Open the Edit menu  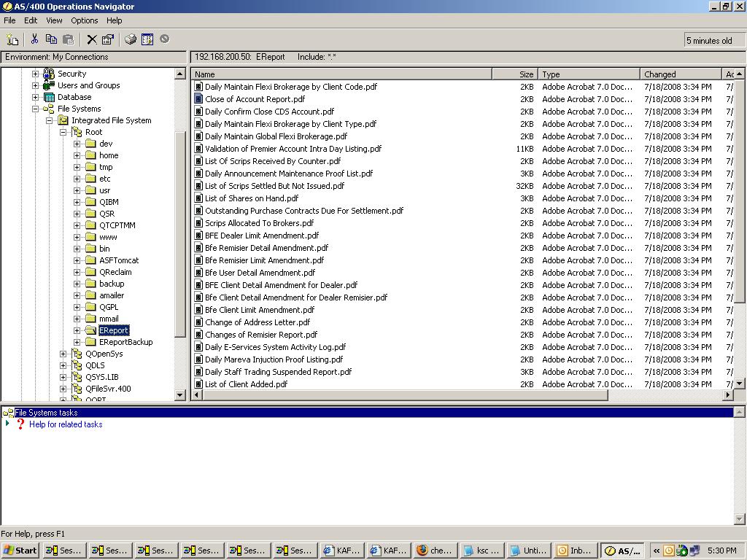click(x=31, y=20)
